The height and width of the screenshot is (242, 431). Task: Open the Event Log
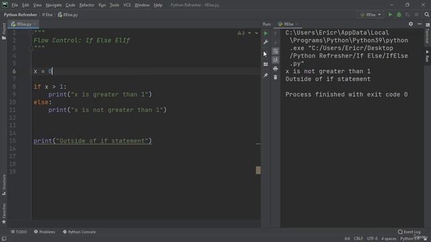[x=409, y=232]
